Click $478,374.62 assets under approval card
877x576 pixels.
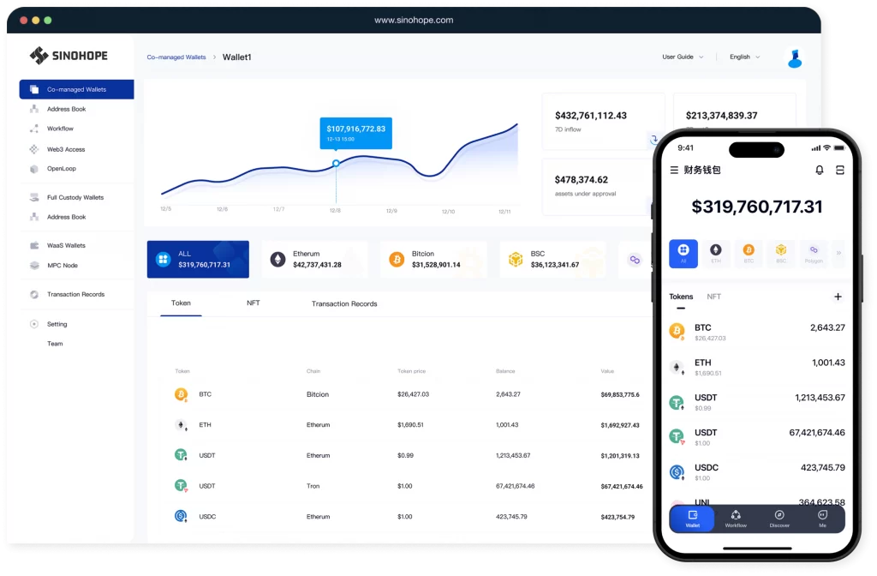597,187
